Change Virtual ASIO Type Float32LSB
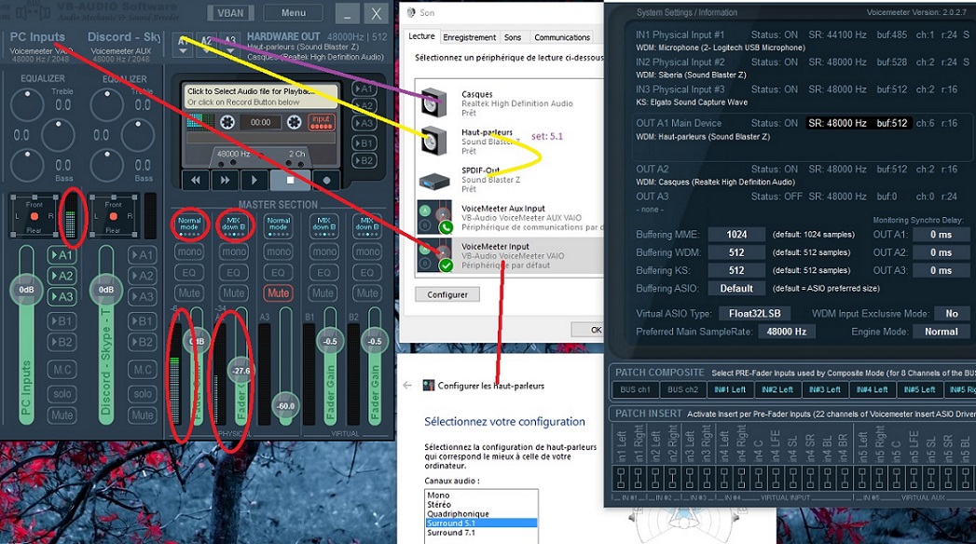This screenshot has width=976, height=544. tap(754, 313)
